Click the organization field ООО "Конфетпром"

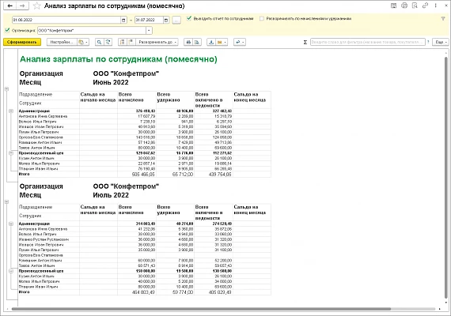click(92, 31)
